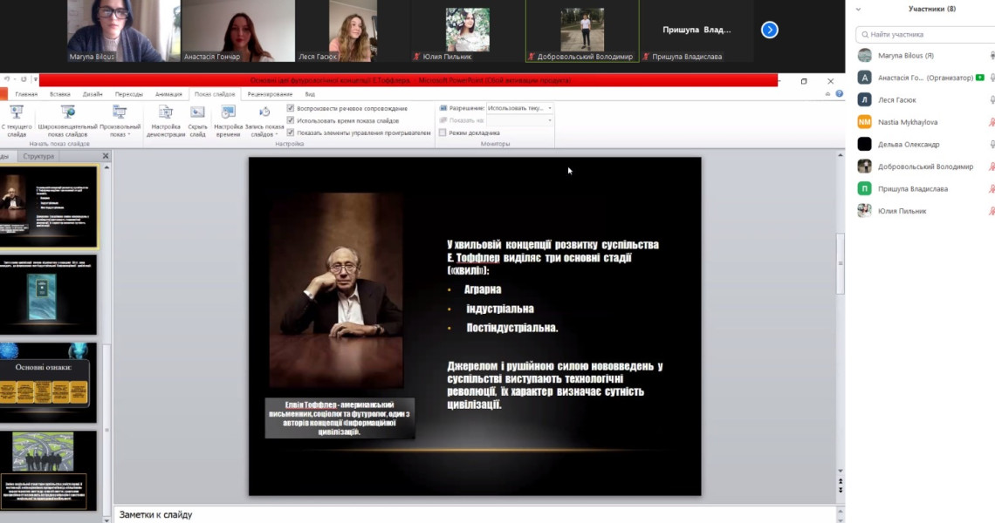This screenshot has width=995, height=523.
Task: Open the 'Переходы' ribbon tab
Action: point(129,94)
